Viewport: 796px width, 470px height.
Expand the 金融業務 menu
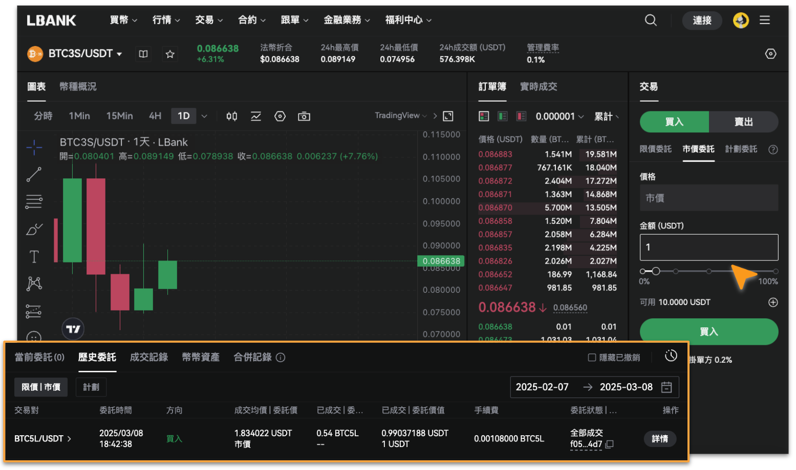347,20
